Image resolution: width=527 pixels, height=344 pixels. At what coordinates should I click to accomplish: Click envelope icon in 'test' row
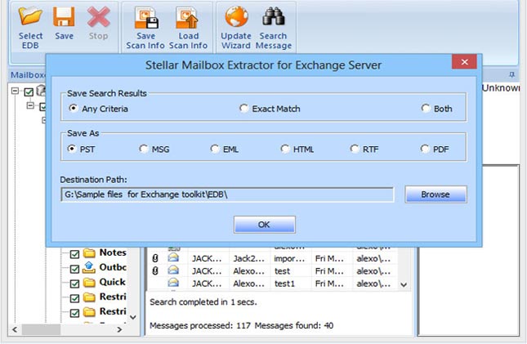173,270
